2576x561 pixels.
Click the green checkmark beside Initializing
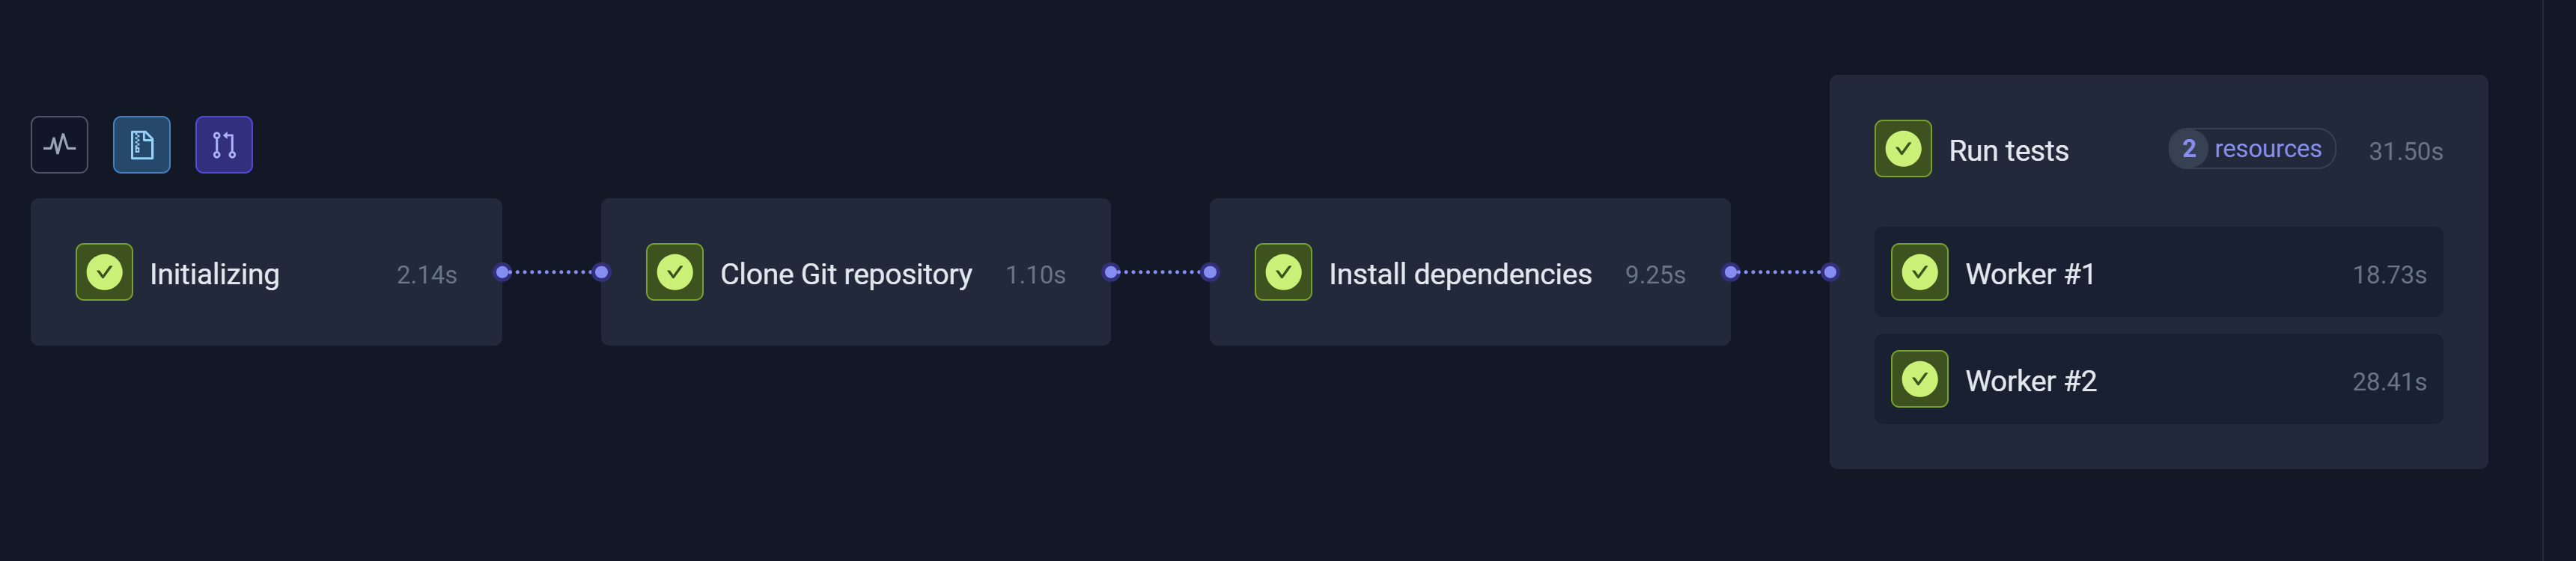tap(104, 272)
